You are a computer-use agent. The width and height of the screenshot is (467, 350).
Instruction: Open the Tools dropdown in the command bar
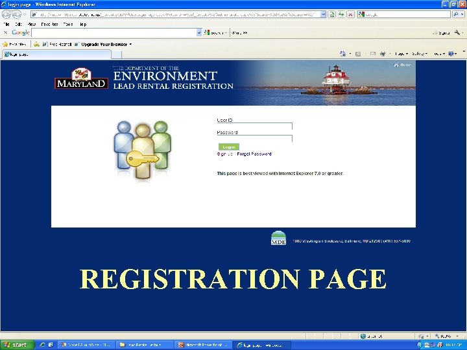(x=439, y=54)
